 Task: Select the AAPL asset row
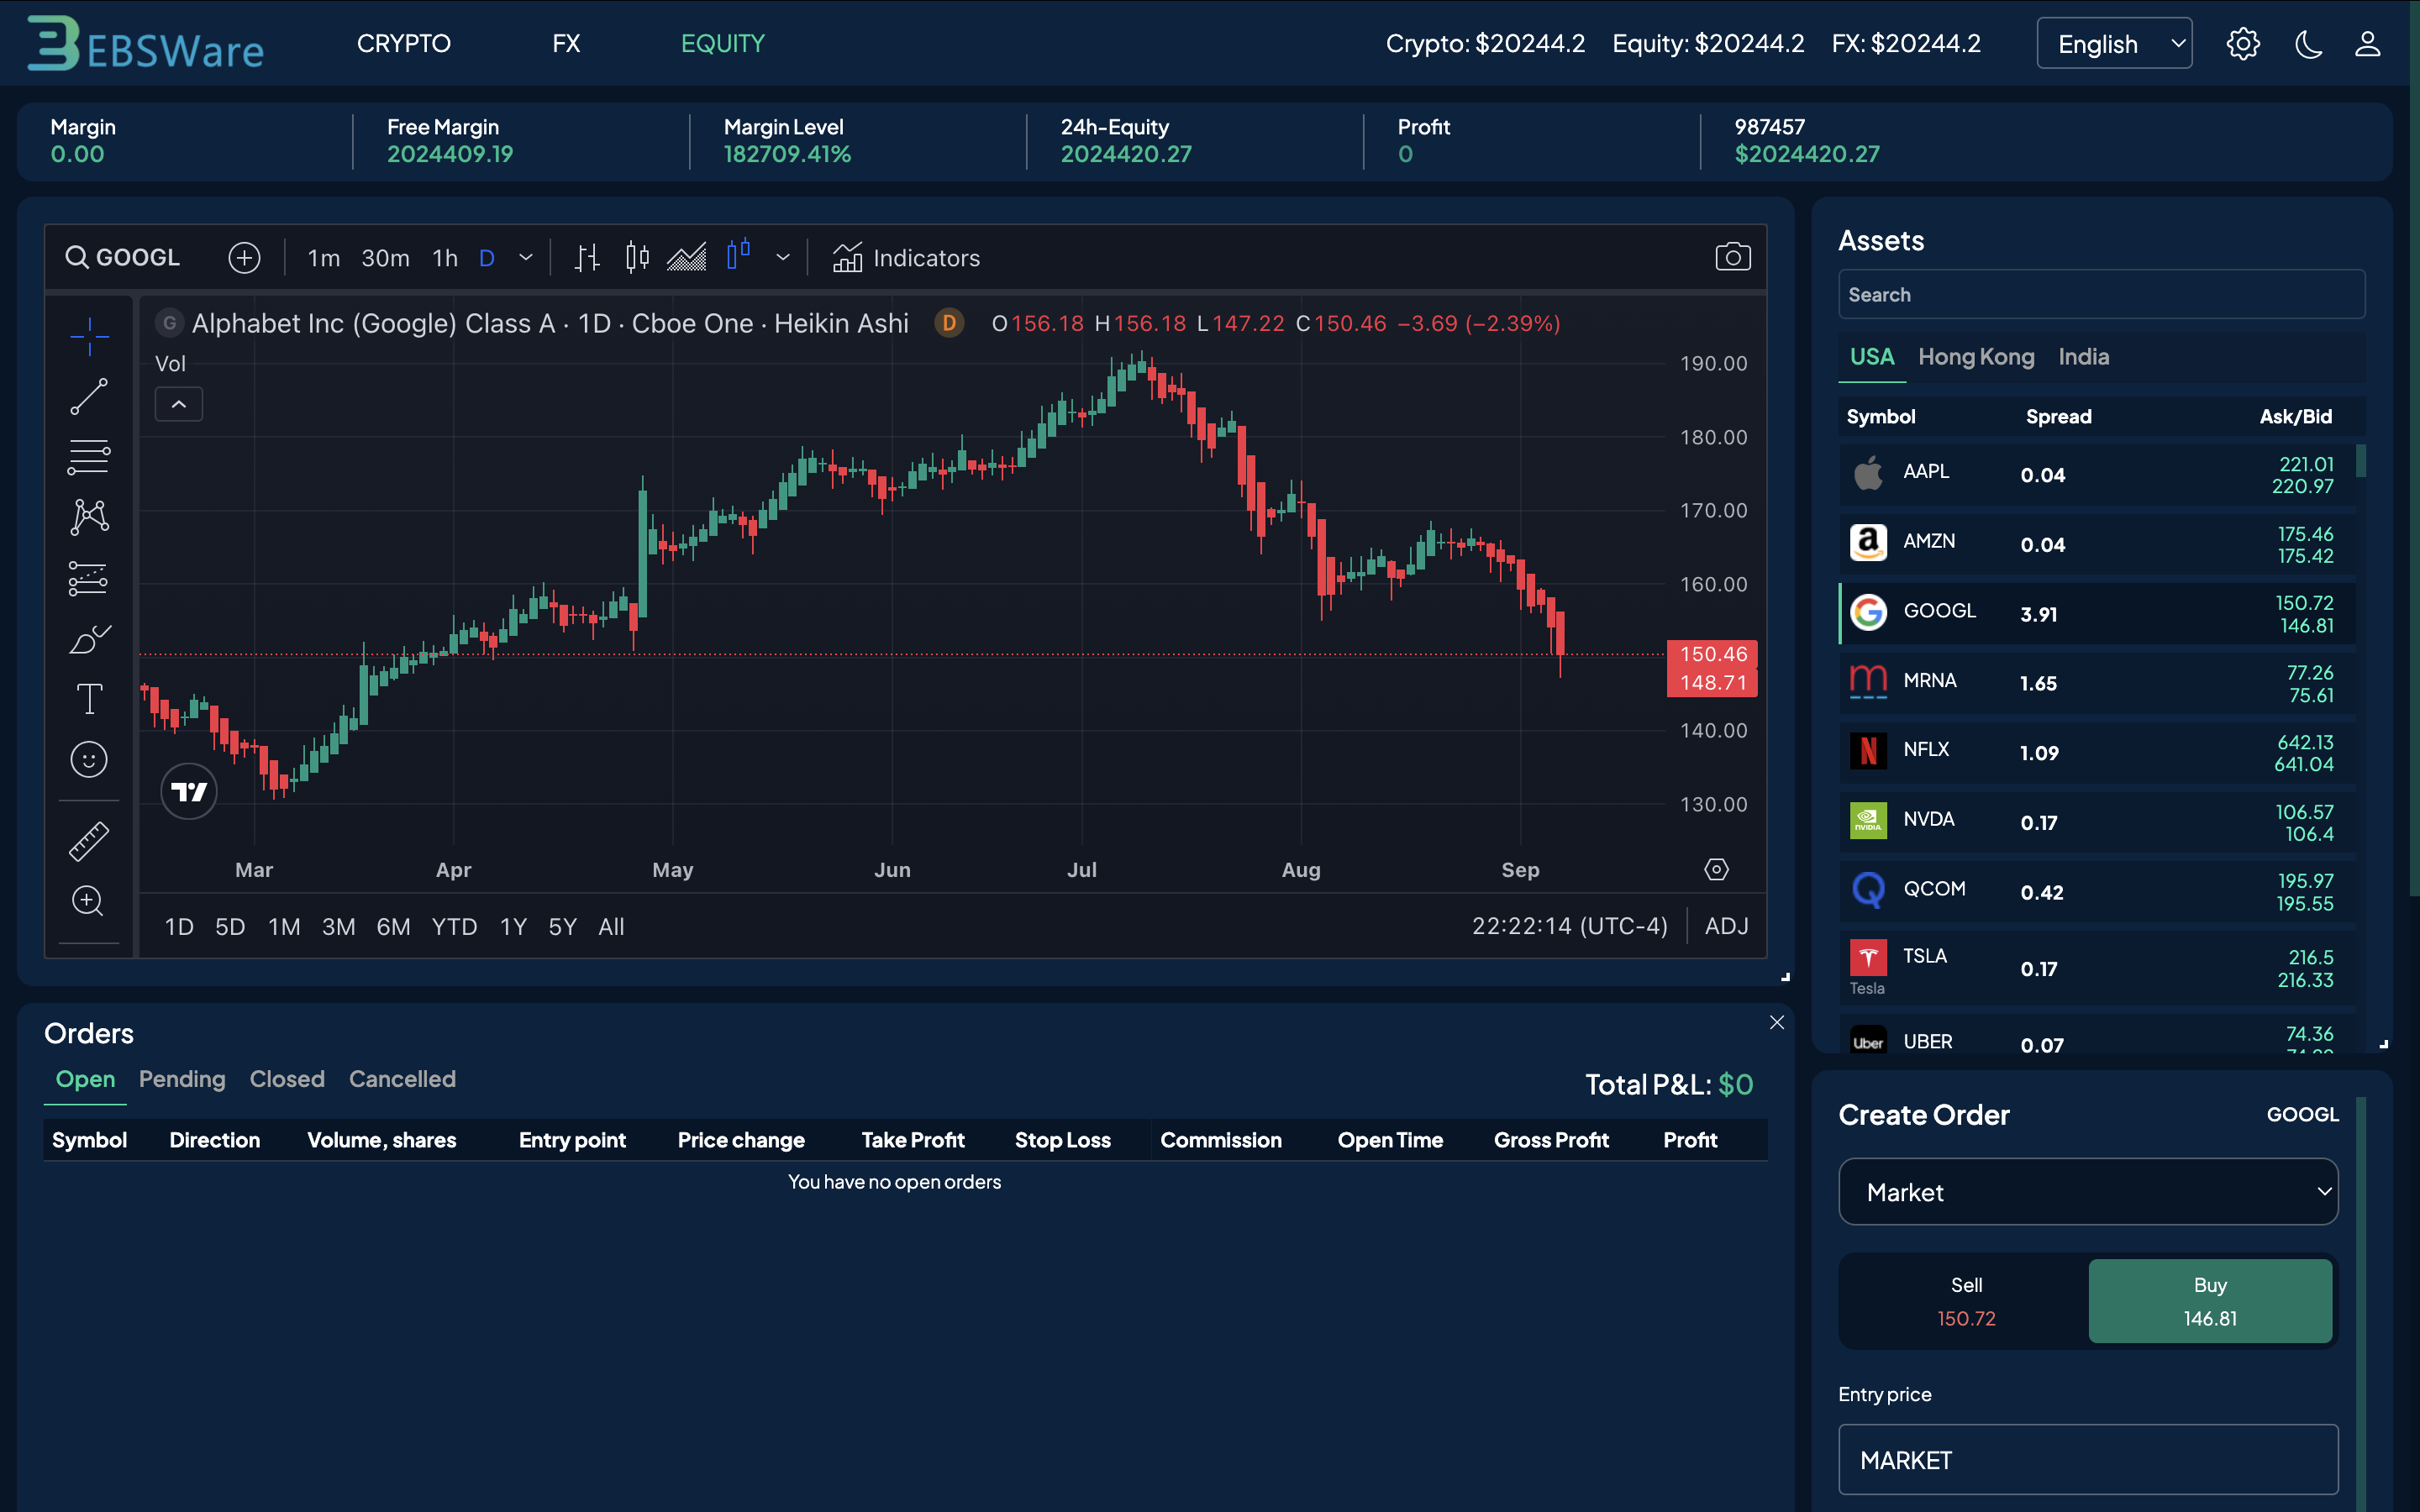[x=2097, y=475]
